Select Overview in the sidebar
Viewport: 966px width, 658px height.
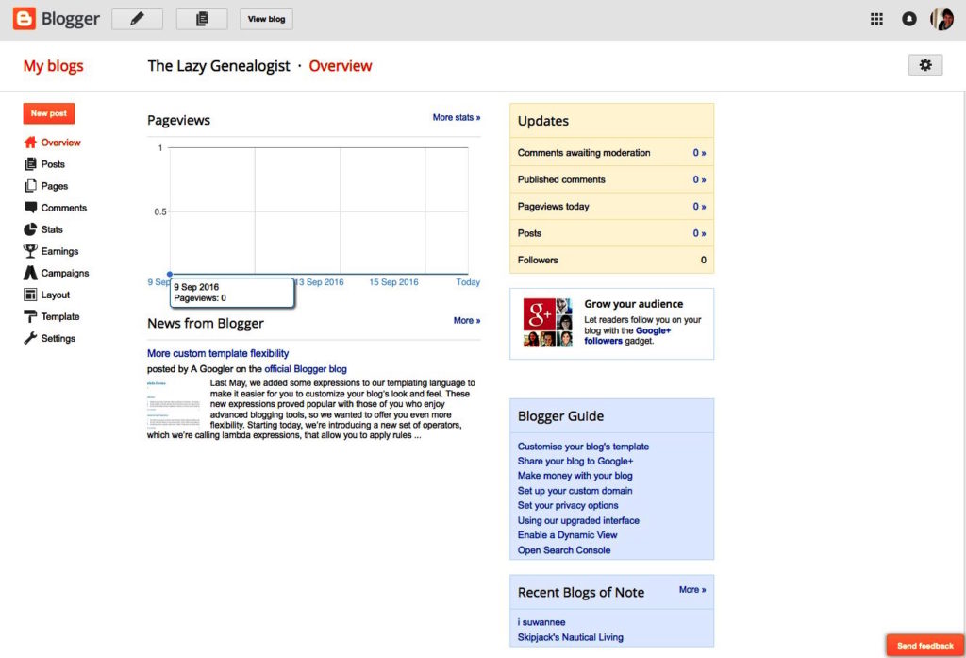coord(60,143)
